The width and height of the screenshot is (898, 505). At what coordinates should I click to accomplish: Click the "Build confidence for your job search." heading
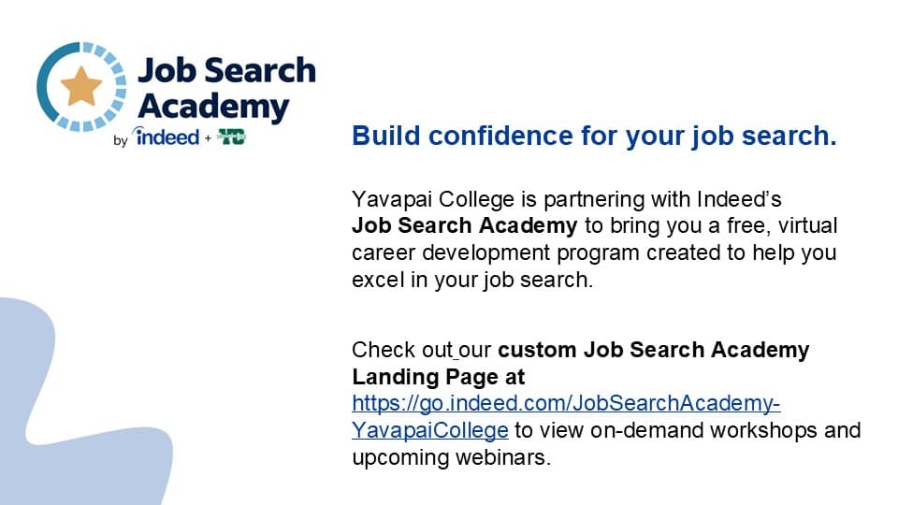click(594, 137)
